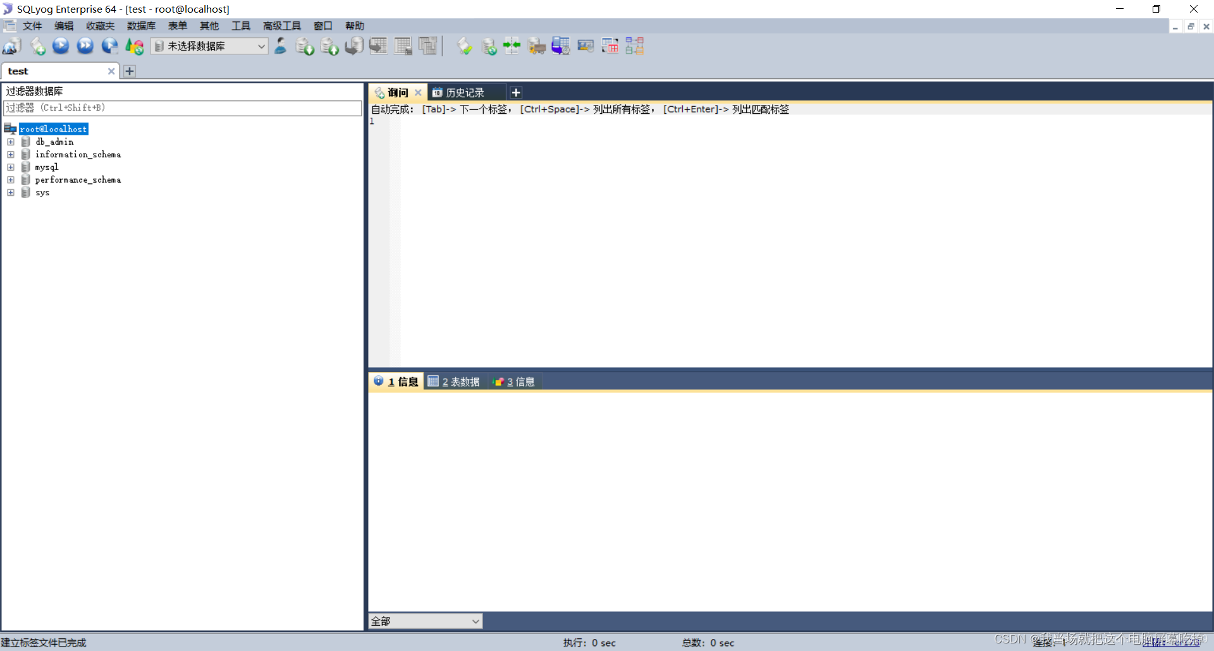Add a new connection tab
1214x651 pixels.
coord(130,71)
